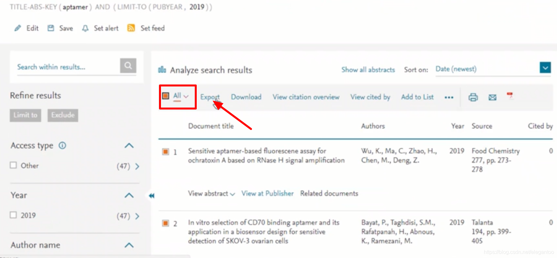The width and height of the screenshot is (557, 258).
Task: Open View at Publisher link
Action: pos(267,194)
